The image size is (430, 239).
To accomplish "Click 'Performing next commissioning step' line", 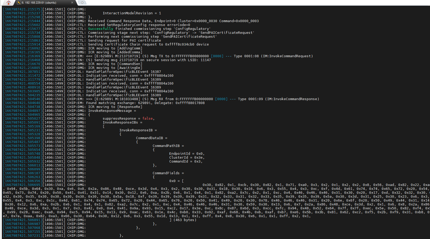I will click(x=152, y=37).
